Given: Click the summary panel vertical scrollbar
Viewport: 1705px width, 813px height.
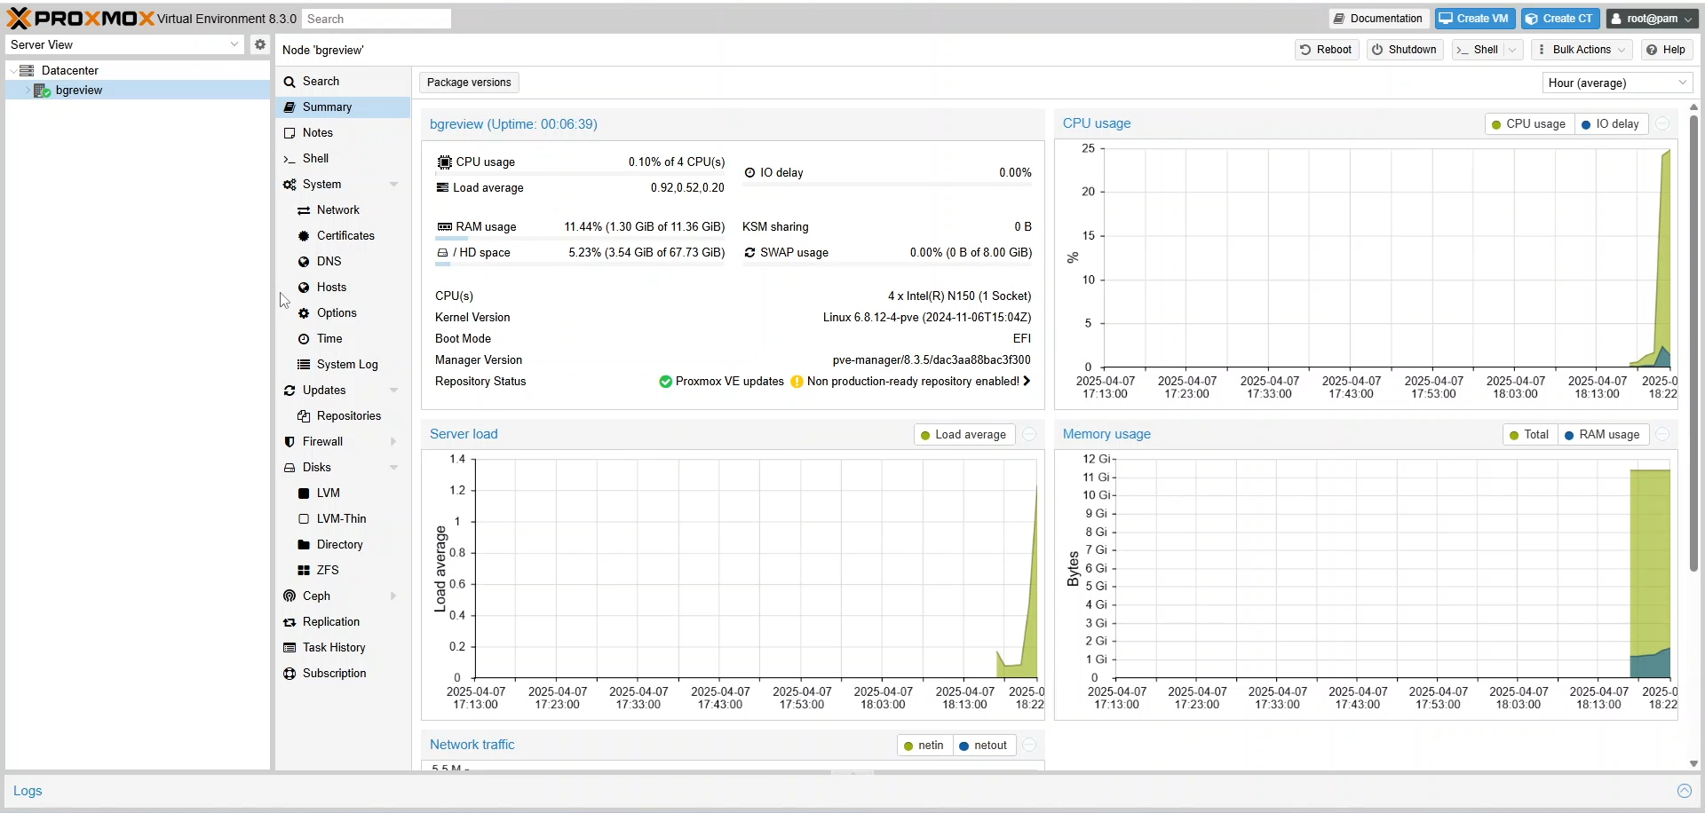Looking at the screenshot, I should (x=1693, y=344).
